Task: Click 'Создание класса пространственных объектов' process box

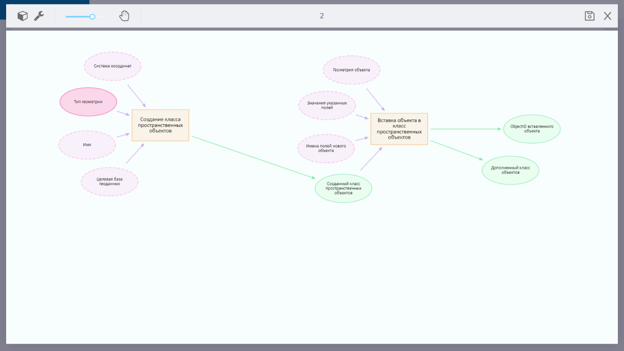Action: pyautogui.click(x=160, y=125)
